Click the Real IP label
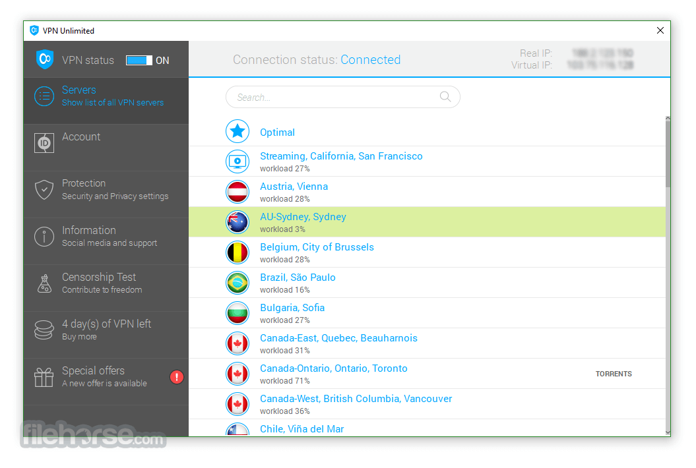Image resolution: width=696 pixels, height=468 pixels. pos(536,53)
